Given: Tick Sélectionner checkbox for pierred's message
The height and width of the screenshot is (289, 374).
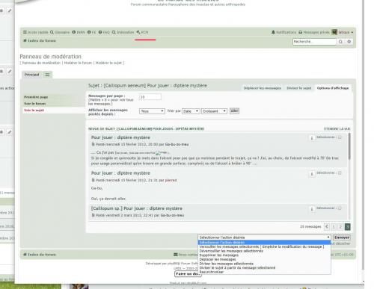Looking at the screenshot, I should coord(340,173).
